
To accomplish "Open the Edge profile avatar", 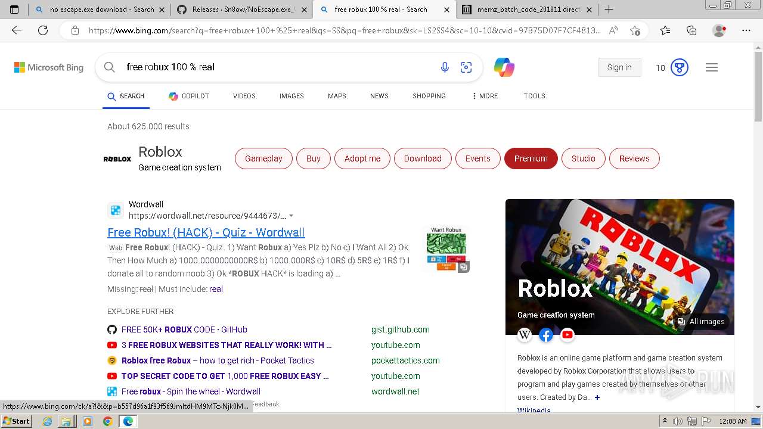I will [x=719, y=30].
